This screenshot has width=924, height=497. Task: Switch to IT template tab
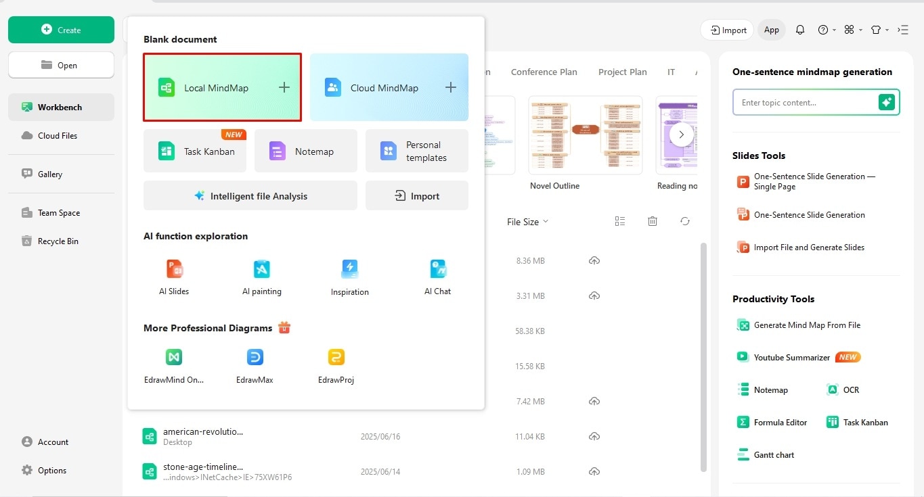coord(671,72)
